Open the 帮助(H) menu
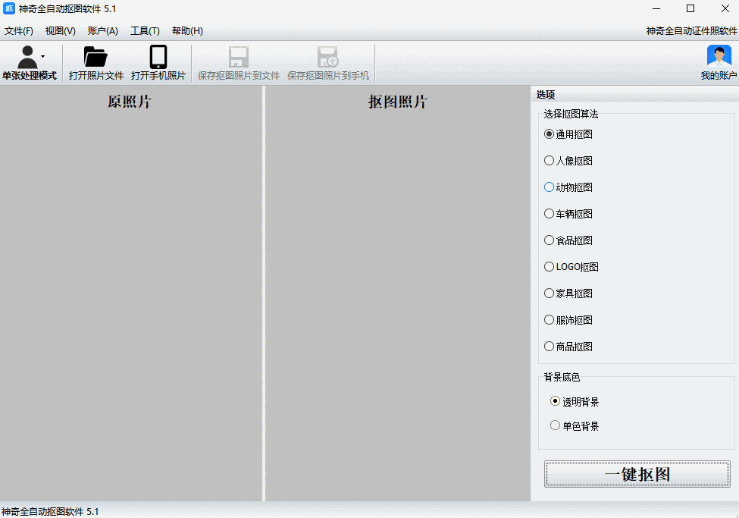 tap(186, 30)
